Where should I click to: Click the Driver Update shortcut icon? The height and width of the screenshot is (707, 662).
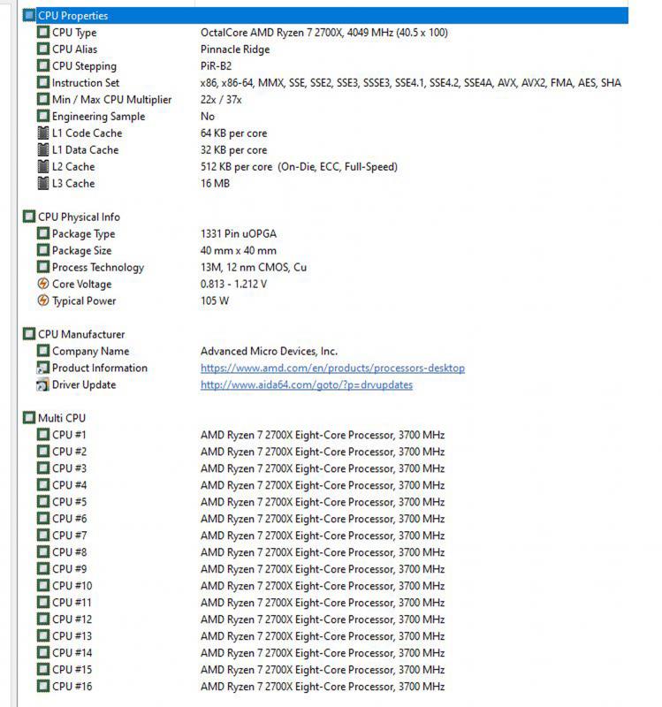click(42, 384)
